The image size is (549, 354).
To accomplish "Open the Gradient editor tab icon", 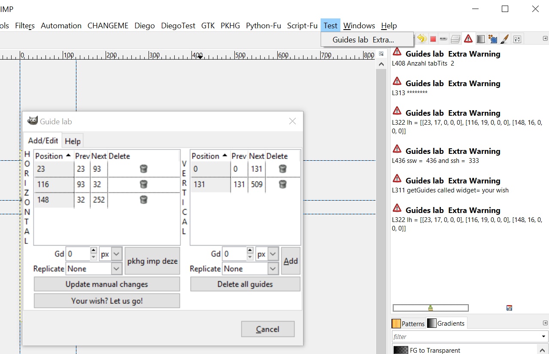I will click(x=481, y=39).
